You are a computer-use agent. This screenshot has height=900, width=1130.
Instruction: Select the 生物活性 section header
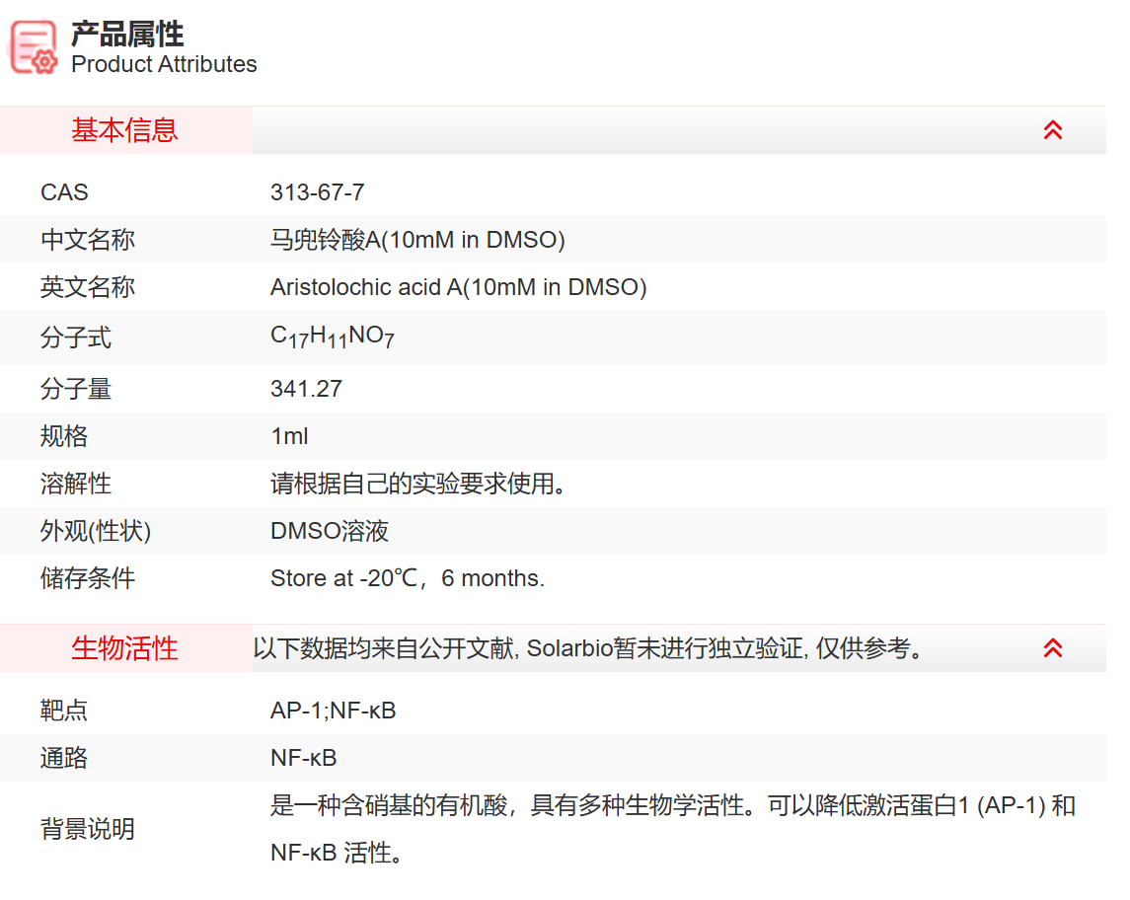(124, 648)
